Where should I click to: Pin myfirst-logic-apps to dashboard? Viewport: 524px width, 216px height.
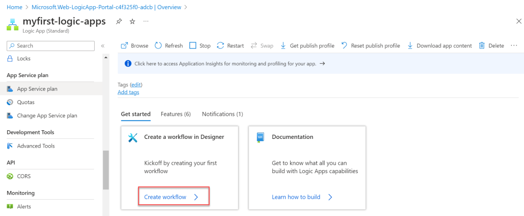[119, 21]
